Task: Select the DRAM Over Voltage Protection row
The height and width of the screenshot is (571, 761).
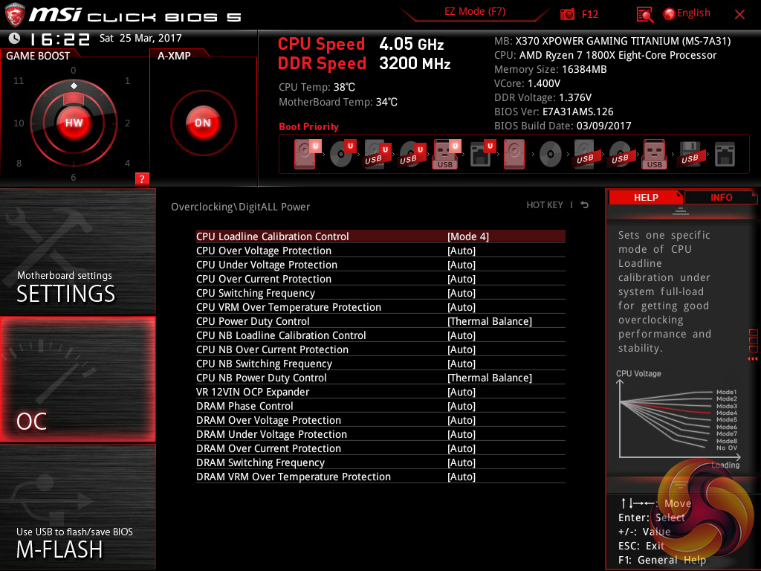Action: pos(380,419)
